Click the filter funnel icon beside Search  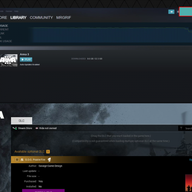pyautogui.click(x=181, y=128)
